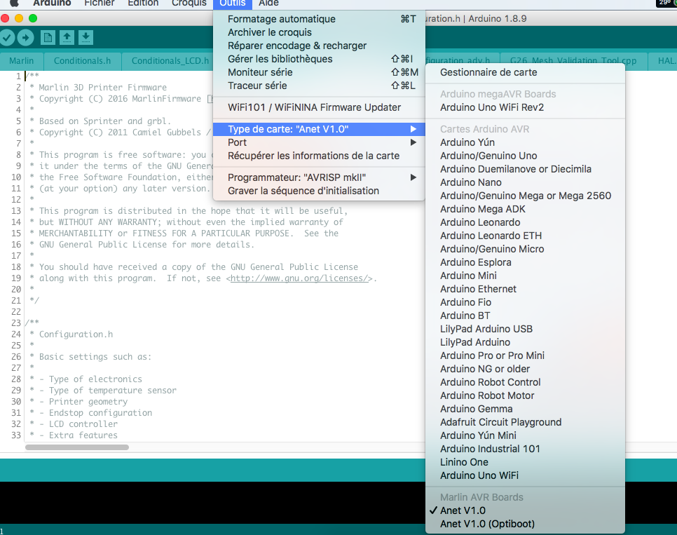Open the Aide menu

[x=268, y=4]
